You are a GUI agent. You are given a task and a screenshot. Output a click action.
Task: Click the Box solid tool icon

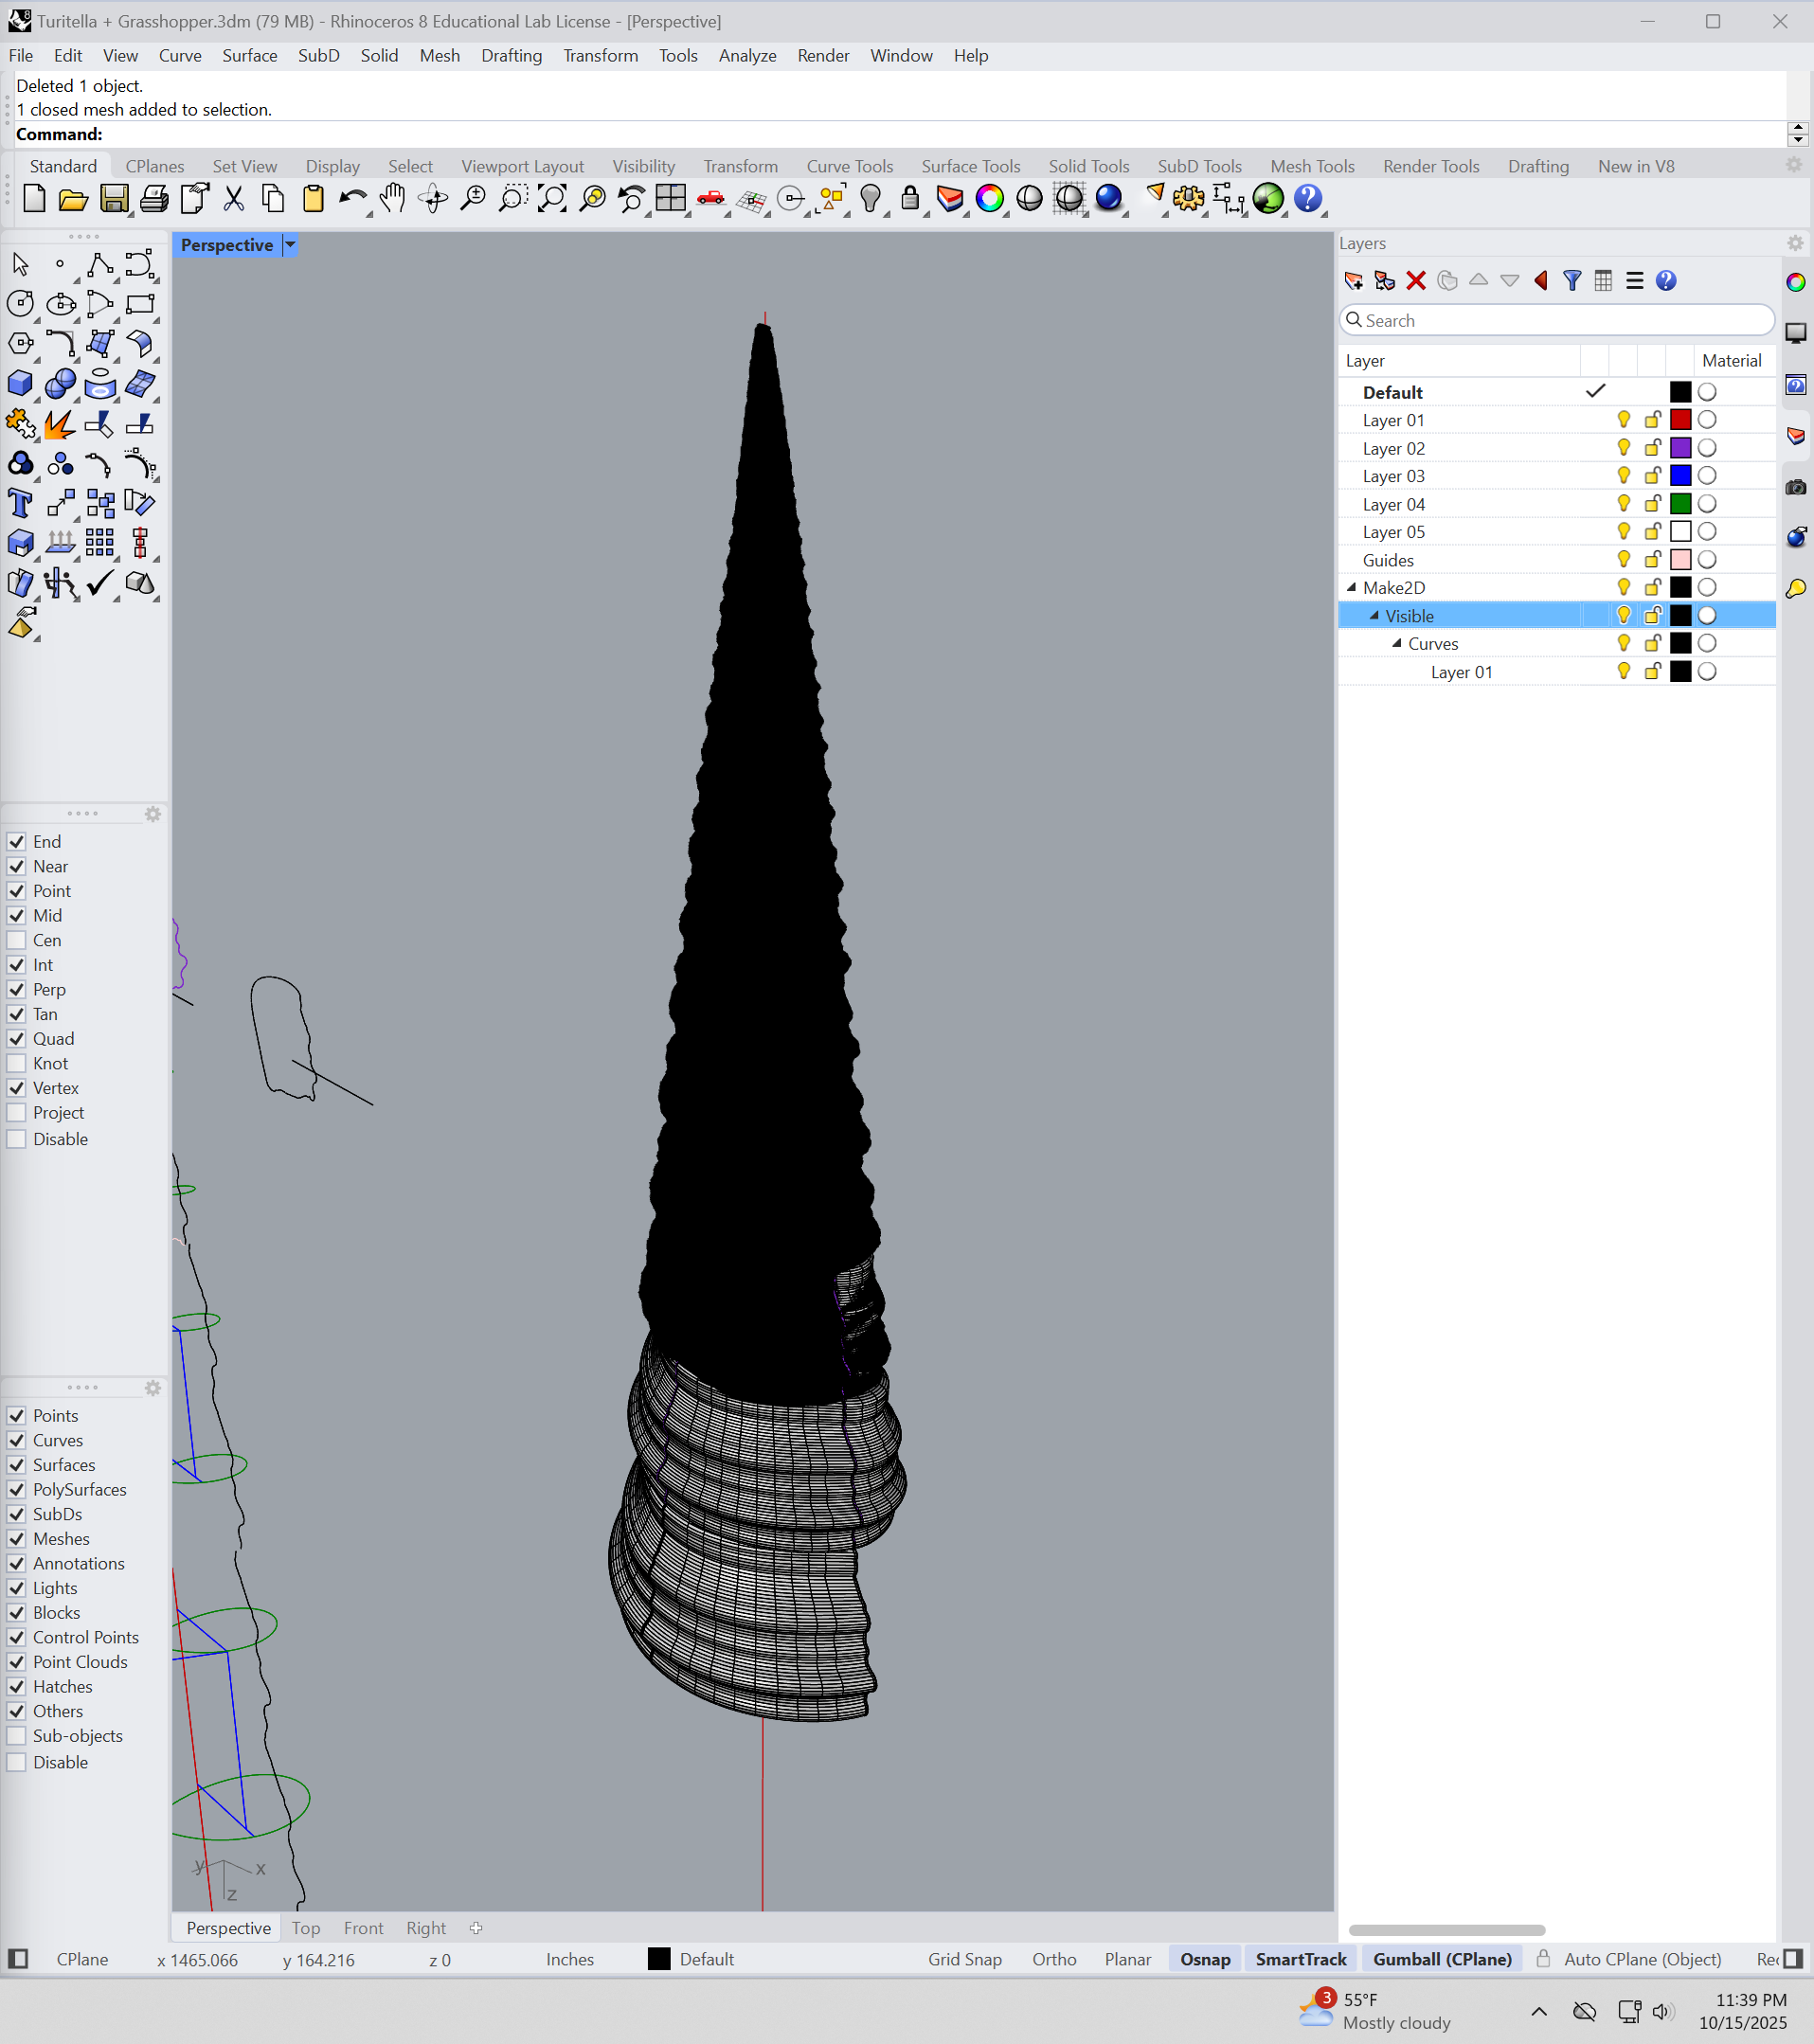[20, 384]
